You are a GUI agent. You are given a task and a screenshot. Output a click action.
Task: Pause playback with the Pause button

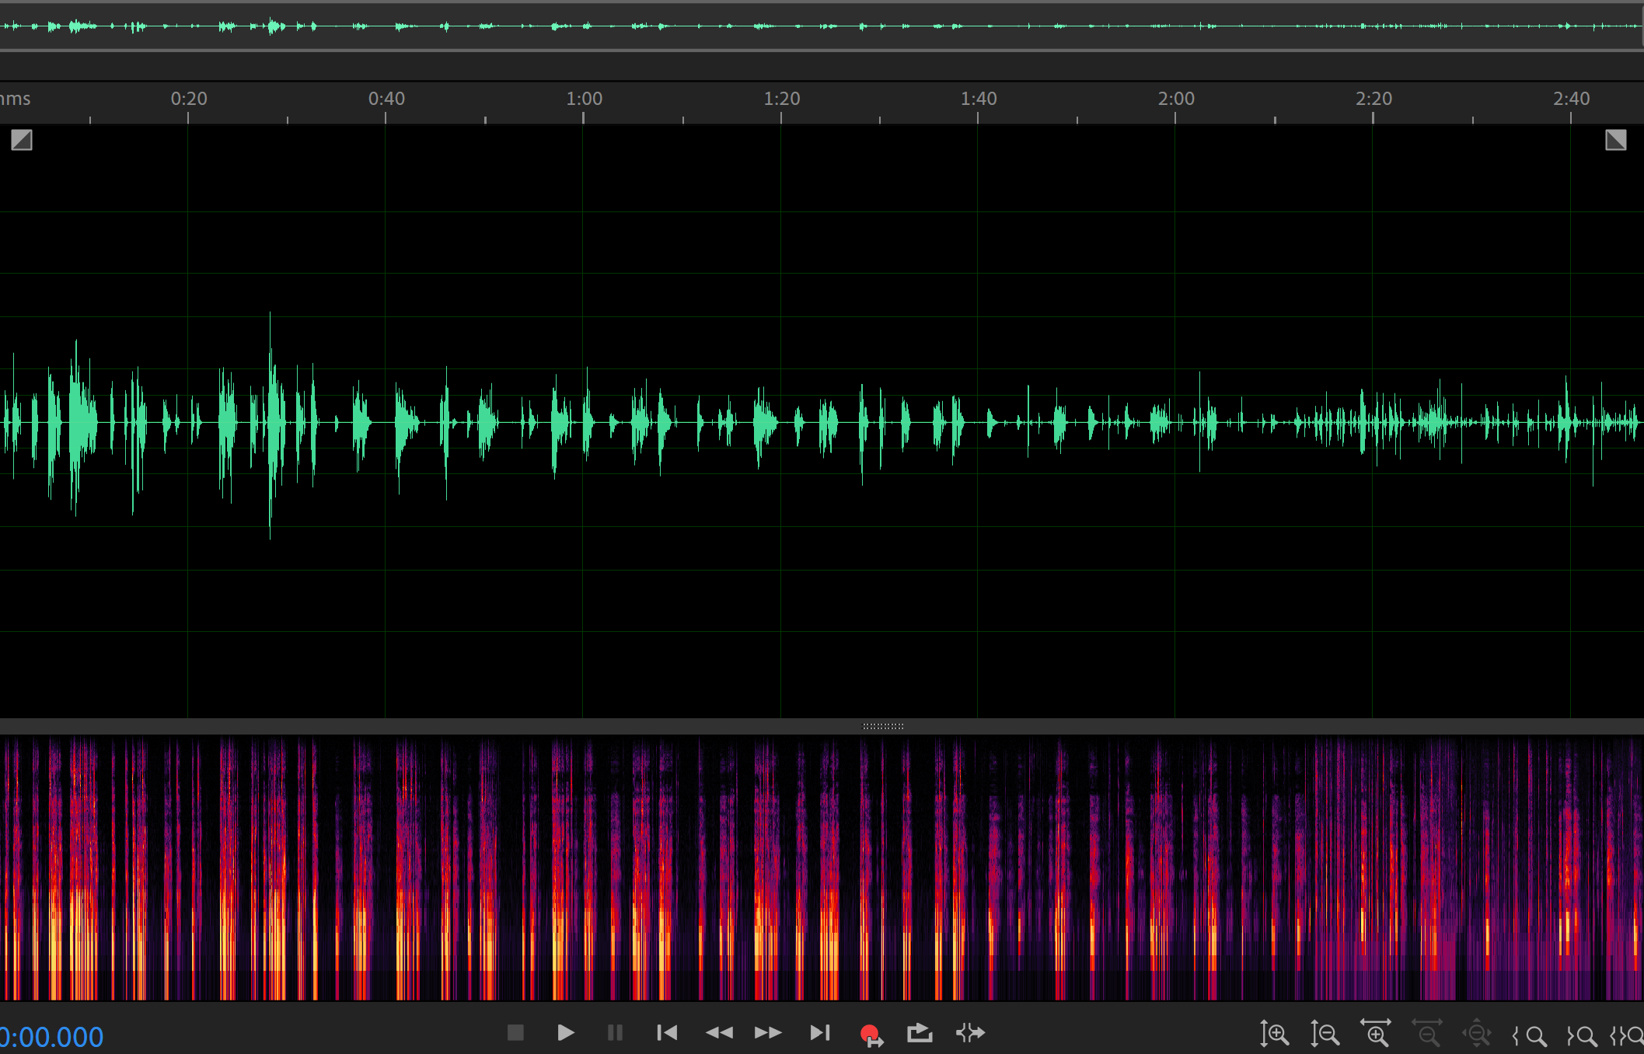(615, 1033)
